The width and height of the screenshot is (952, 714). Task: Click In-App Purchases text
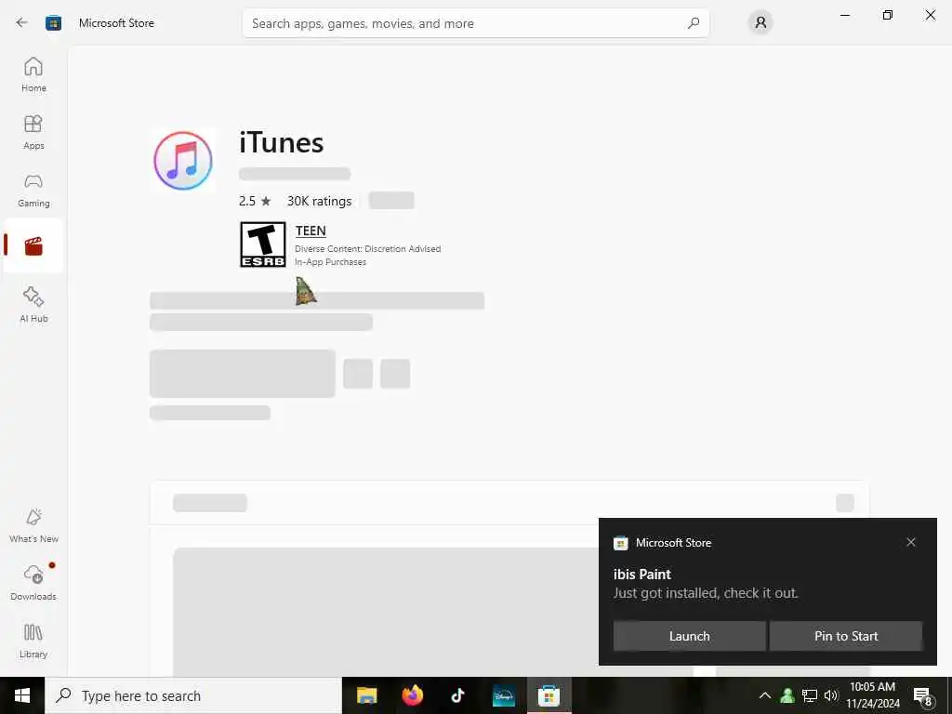click(x=330, y=262)
